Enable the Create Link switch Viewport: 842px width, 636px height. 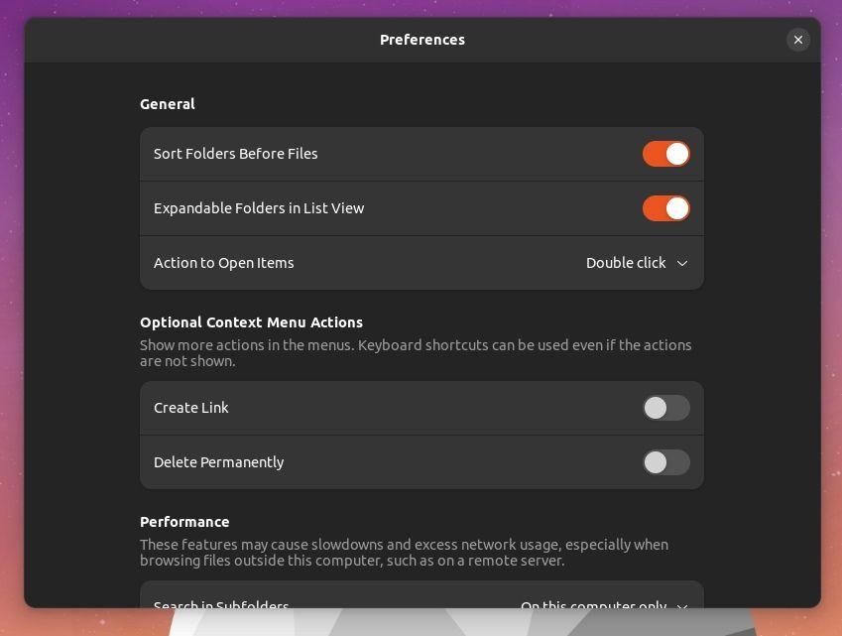click(x=665, y=408)
